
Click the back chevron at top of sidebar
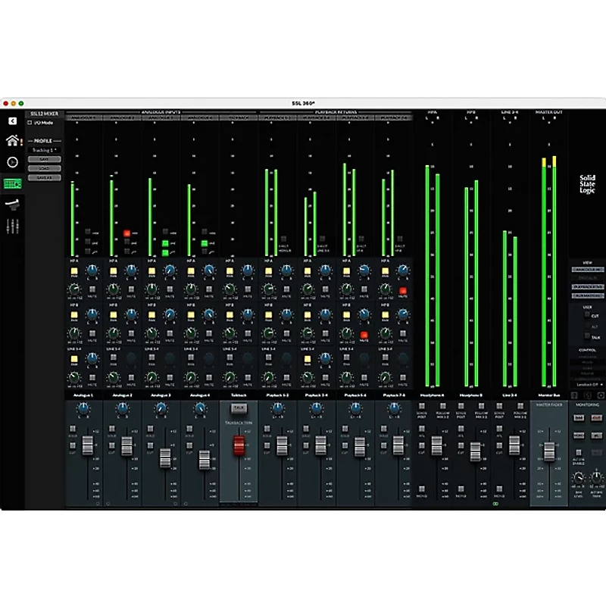(12, 120)
